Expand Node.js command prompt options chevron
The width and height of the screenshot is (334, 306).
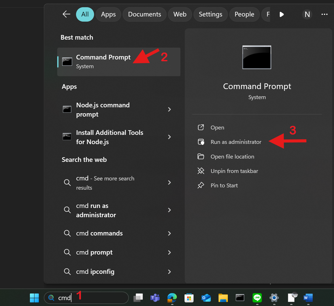[x=169, y=109]
